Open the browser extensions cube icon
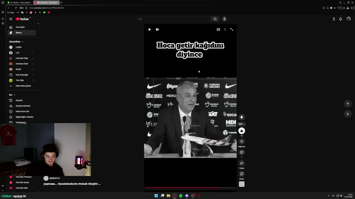Viewport: 355px width, 199px height. coord(344,8)
